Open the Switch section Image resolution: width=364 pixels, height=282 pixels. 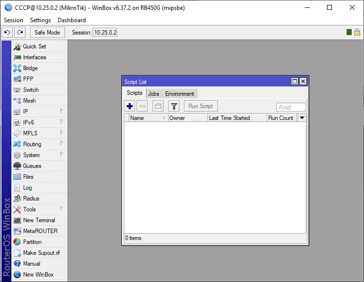[39, 90]
